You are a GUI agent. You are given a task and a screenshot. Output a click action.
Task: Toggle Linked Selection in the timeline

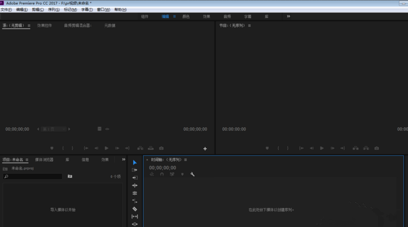[171, 174]
